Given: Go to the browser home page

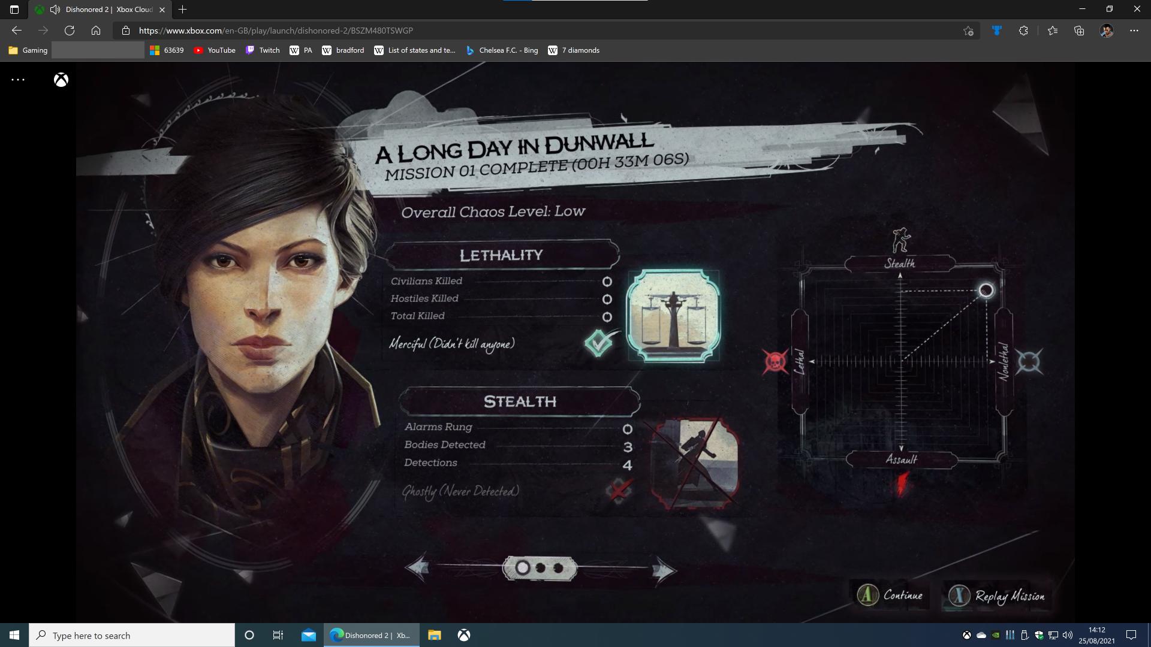Looking at the screenshot, I should (x=96, y=31).
